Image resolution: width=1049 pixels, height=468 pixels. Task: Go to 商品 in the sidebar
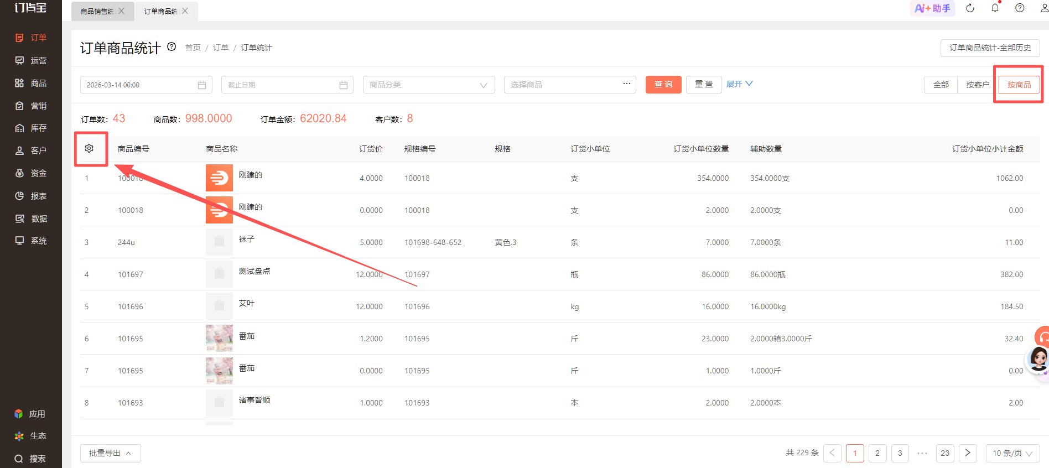31,83
